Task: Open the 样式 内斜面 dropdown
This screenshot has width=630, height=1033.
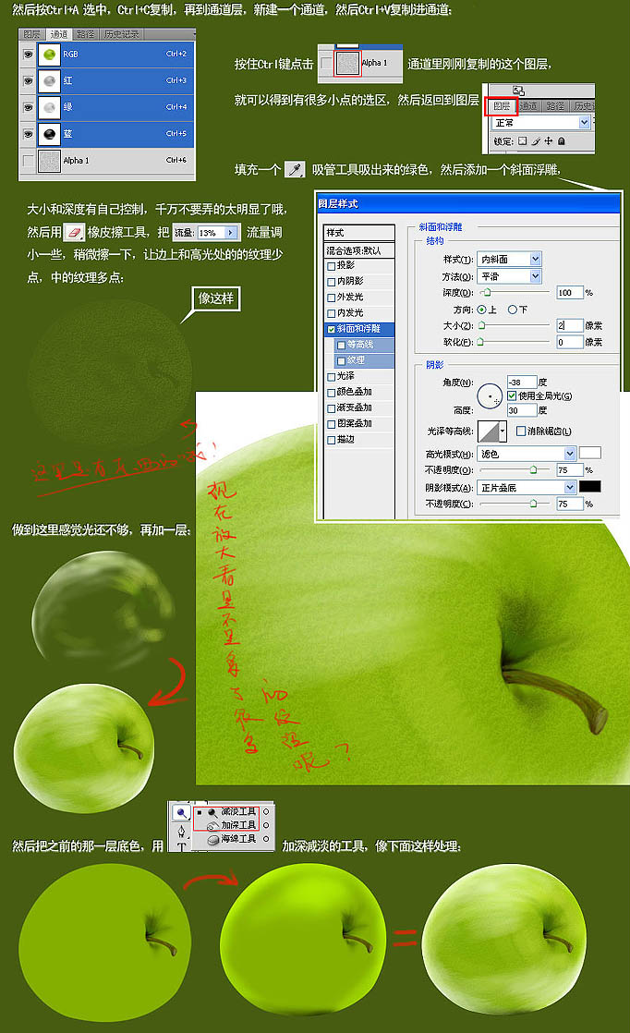Action: tap(510, 259)
